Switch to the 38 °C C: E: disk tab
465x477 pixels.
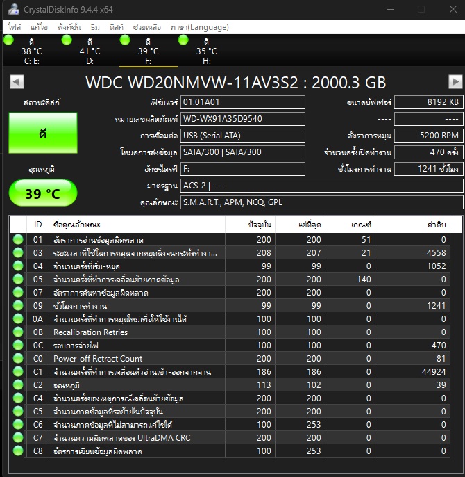[32, 51]
